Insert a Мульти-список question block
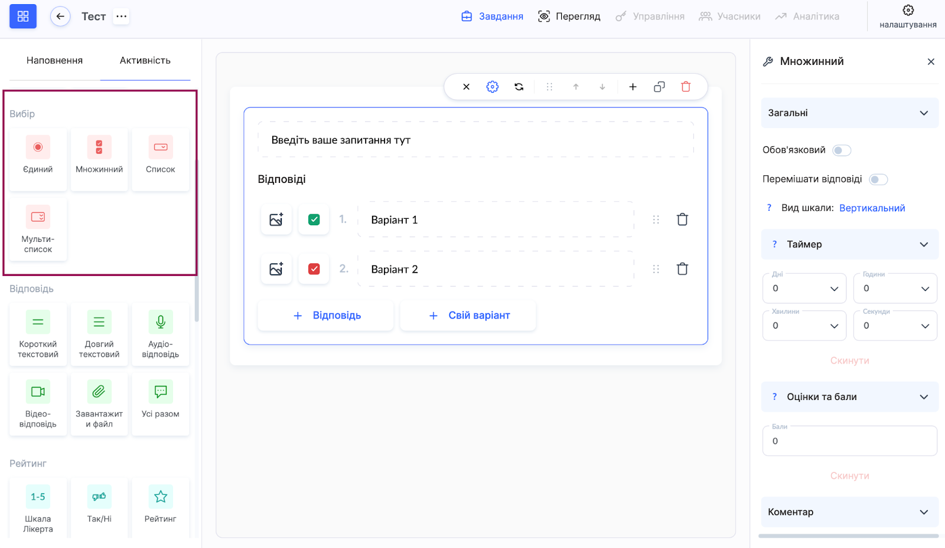 38,229
